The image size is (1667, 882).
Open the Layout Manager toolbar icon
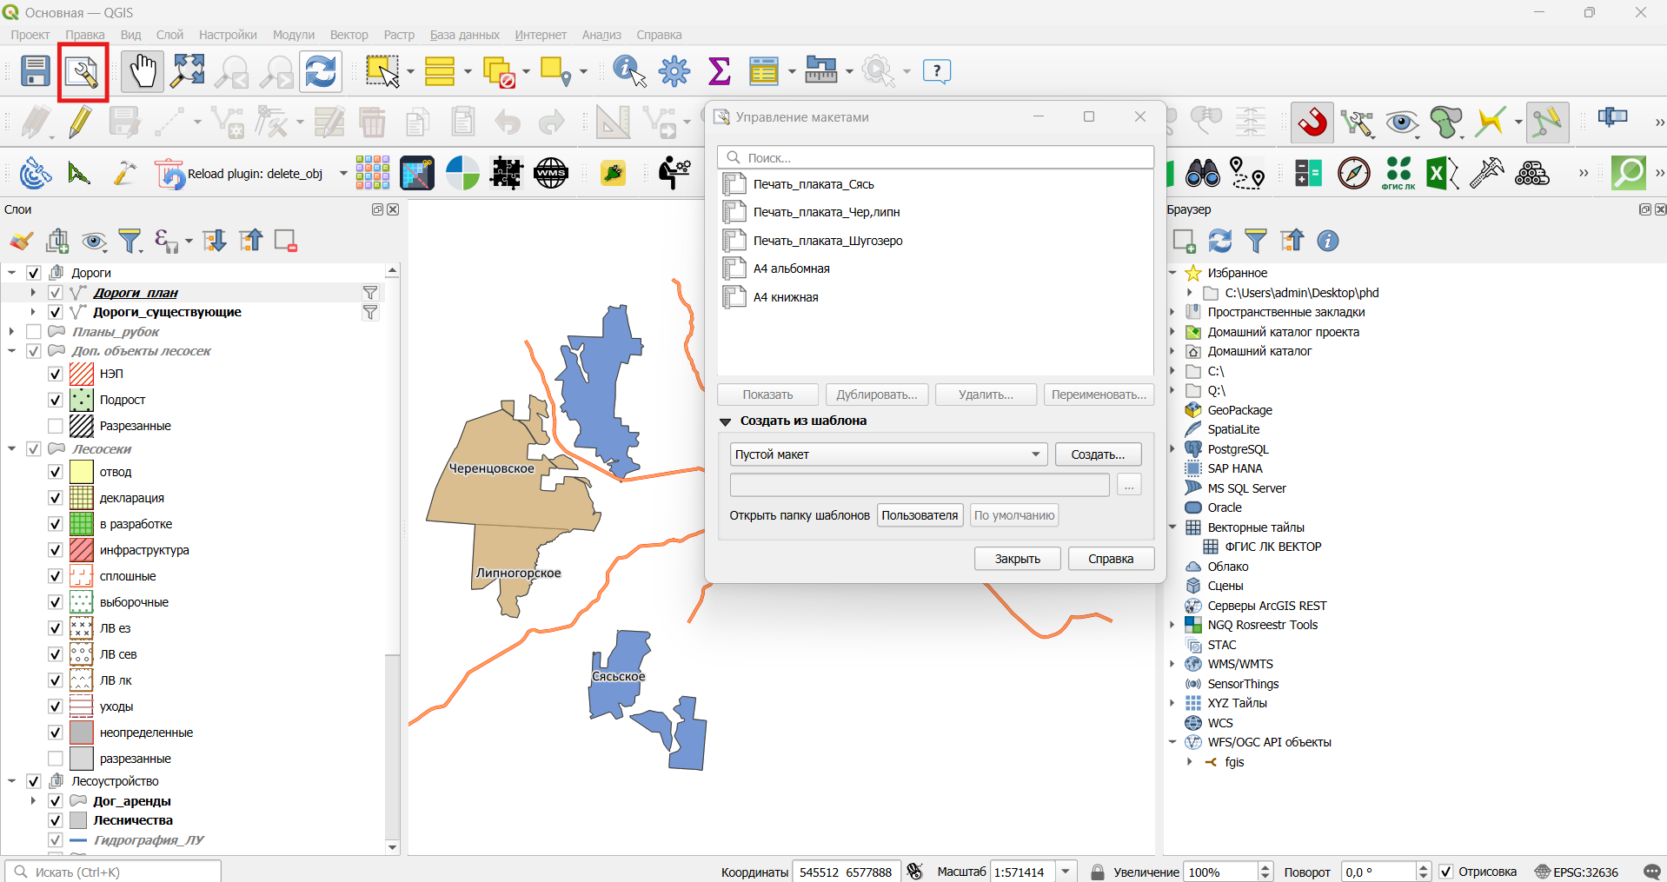82,72
